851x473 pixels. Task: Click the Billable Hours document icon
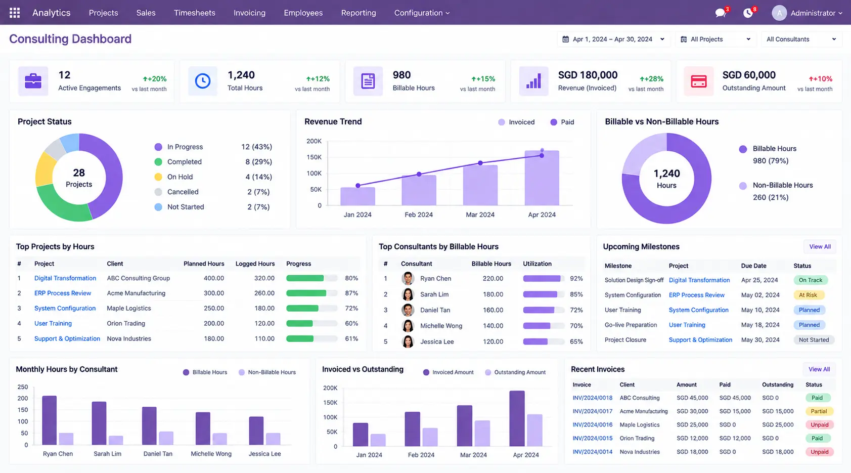(368, 81)
